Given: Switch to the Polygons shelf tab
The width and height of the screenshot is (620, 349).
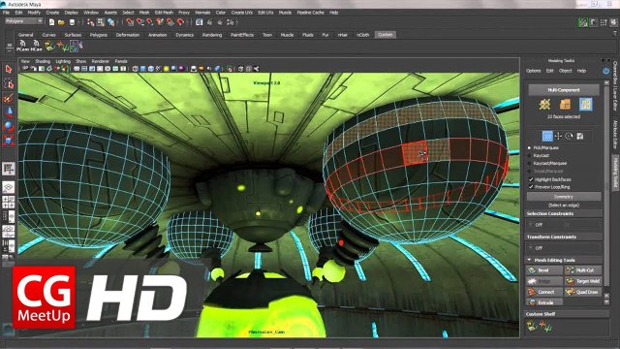Looking at the screenshot, I should click(99, 35).
